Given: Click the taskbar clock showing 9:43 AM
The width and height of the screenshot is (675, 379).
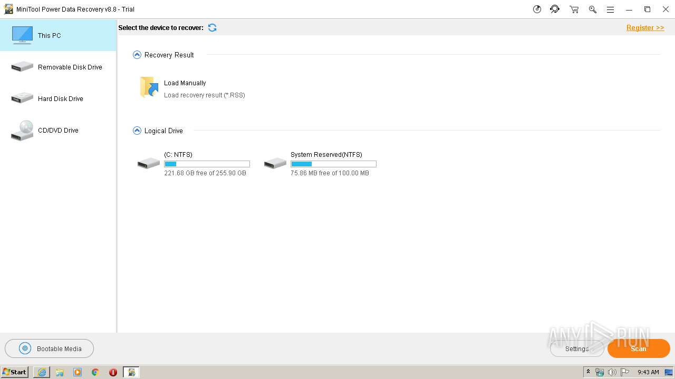Looking at the screenshot, I should coord(648,372).
